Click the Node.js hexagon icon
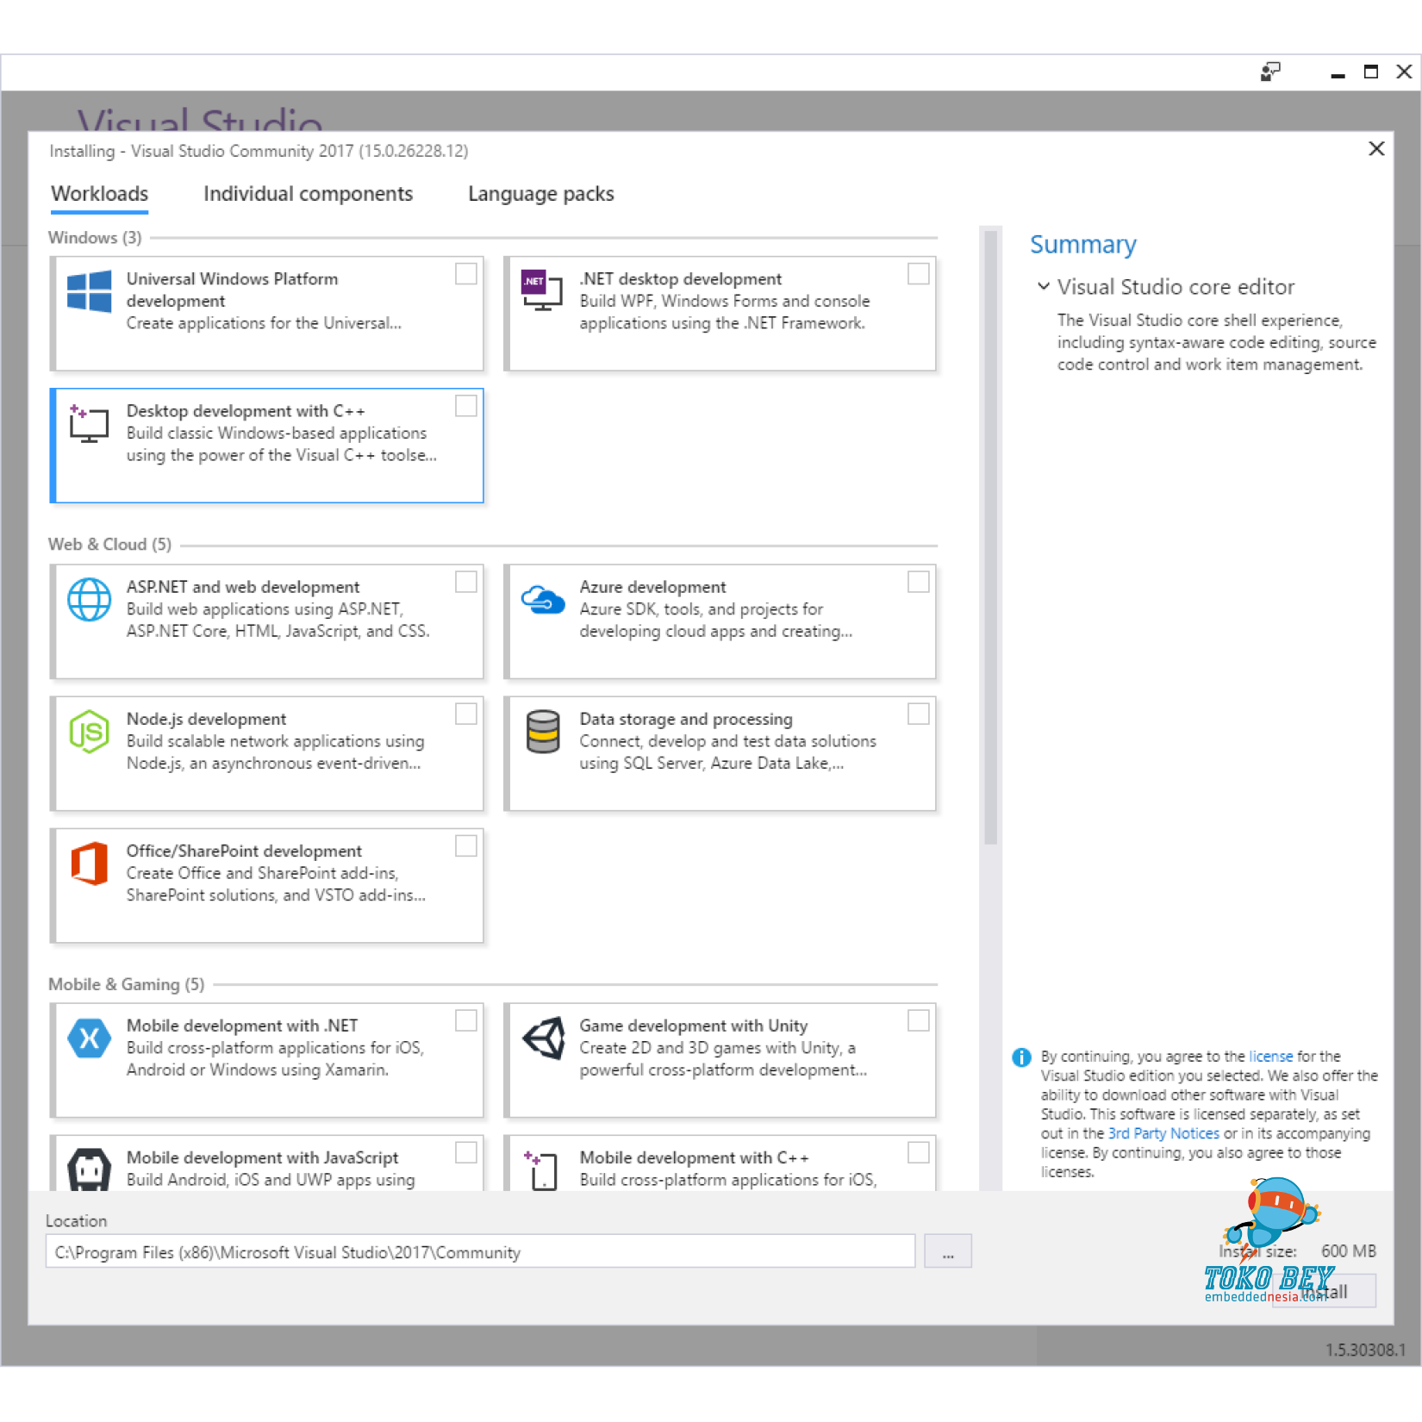This screenshot has height=1422, width=1422. click(89, 732)
